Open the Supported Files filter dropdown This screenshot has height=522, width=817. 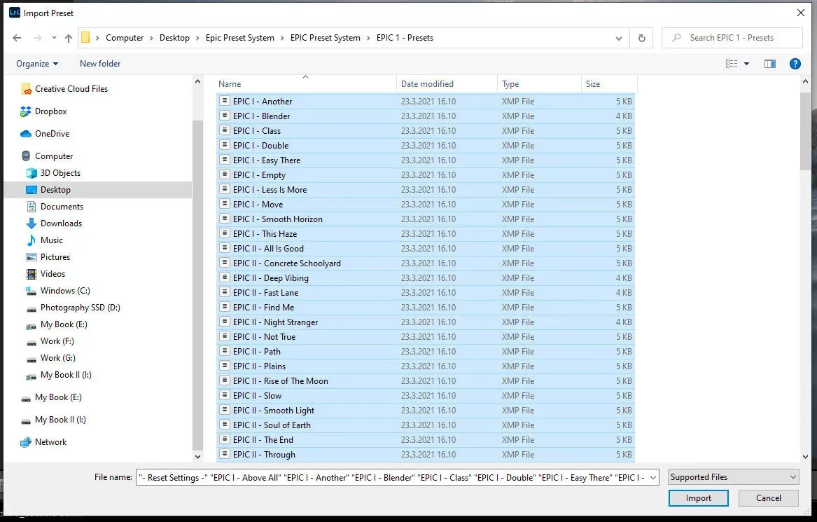[x=732, y=476]
